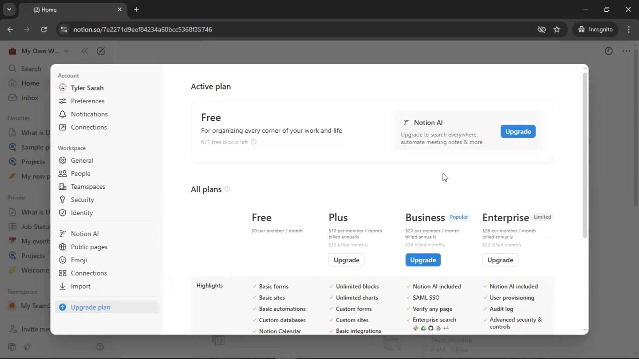Click the Public pages globe icon

tap(62, 247)
